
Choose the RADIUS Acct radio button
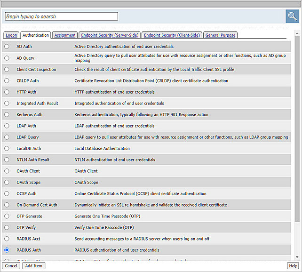[x=7, y=239]
